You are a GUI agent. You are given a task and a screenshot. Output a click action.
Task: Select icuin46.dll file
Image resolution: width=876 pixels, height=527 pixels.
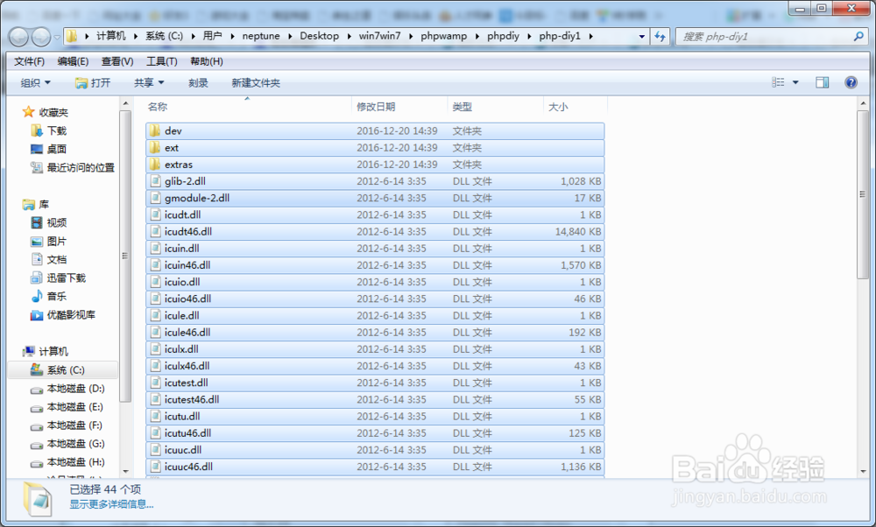(375, 265)
